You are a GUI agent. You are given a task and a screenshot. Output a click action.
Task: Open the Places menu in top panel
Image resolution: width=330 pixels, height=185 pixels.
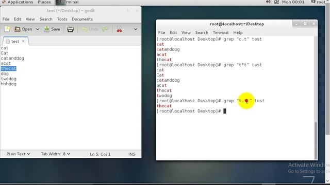click(44, 2)
